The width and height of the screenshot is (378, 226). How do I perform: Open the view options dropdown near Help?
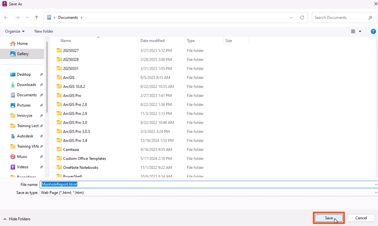(x=356, y=31)
